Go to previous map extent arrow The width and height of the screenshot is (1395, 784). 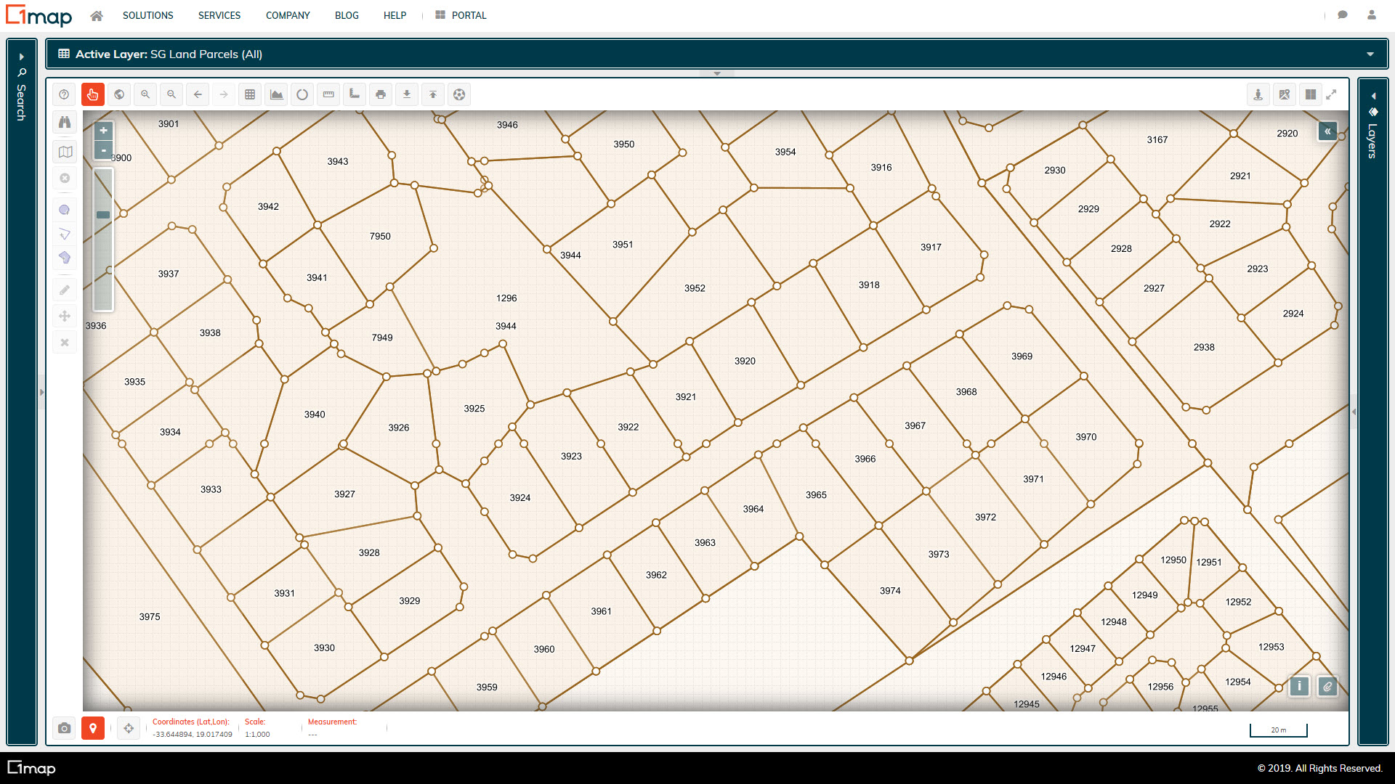point(198,94)
